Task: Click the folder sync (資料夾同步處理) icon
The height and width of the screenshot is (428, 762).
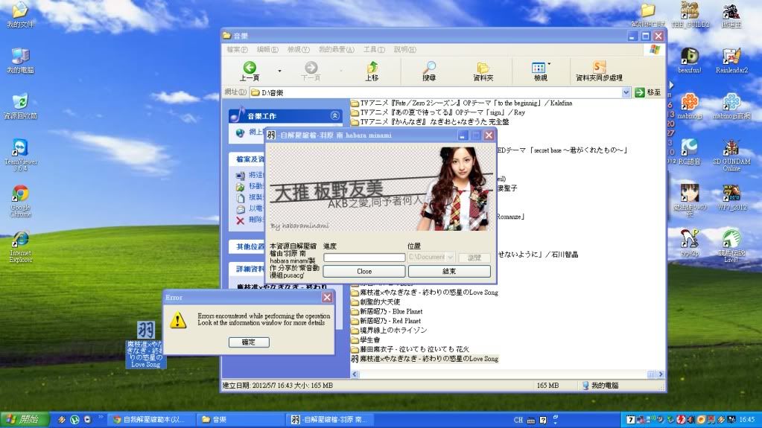Action: click(599, 68)
